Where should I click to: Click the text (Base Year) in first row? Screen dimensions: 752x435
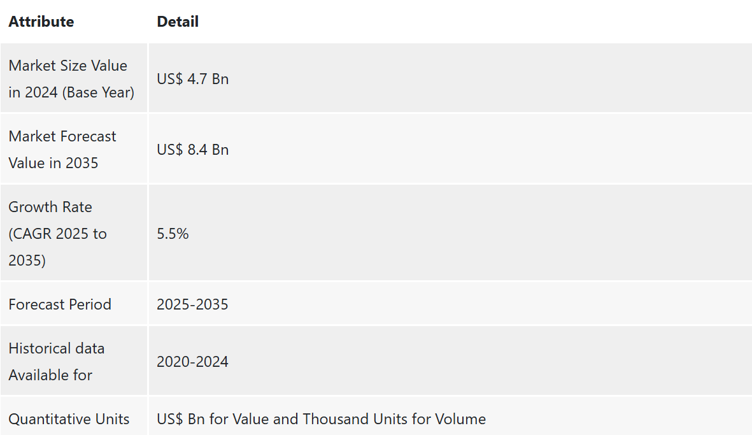point(98,92)
